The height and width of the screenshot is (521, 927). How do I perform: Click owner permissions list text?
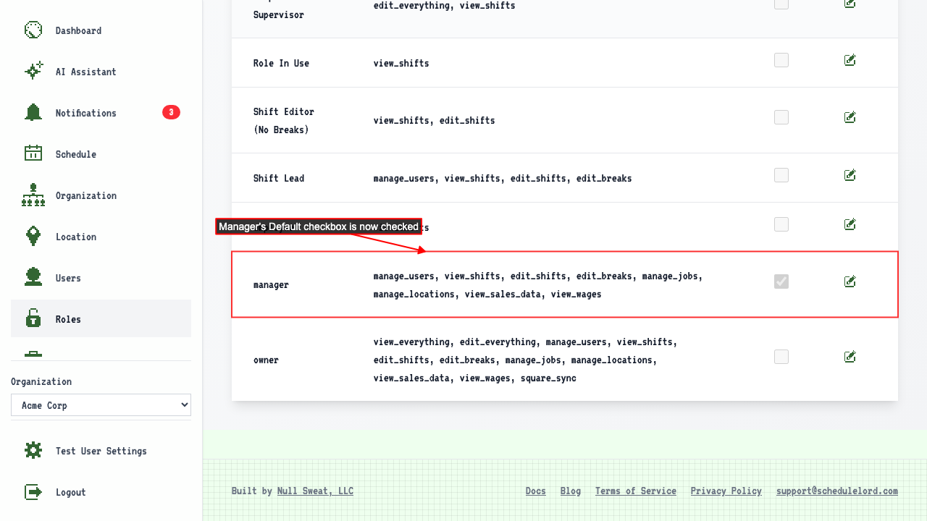[526, 360]
